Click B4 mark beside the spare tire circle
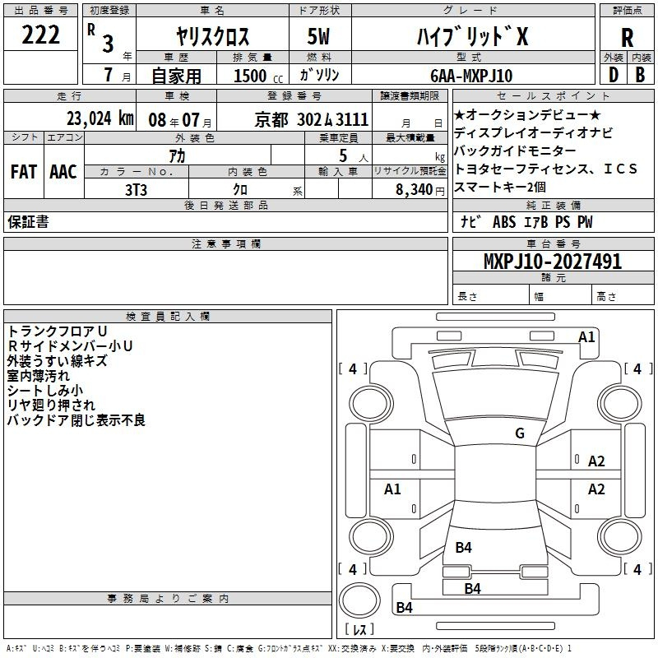 (404, 608)
